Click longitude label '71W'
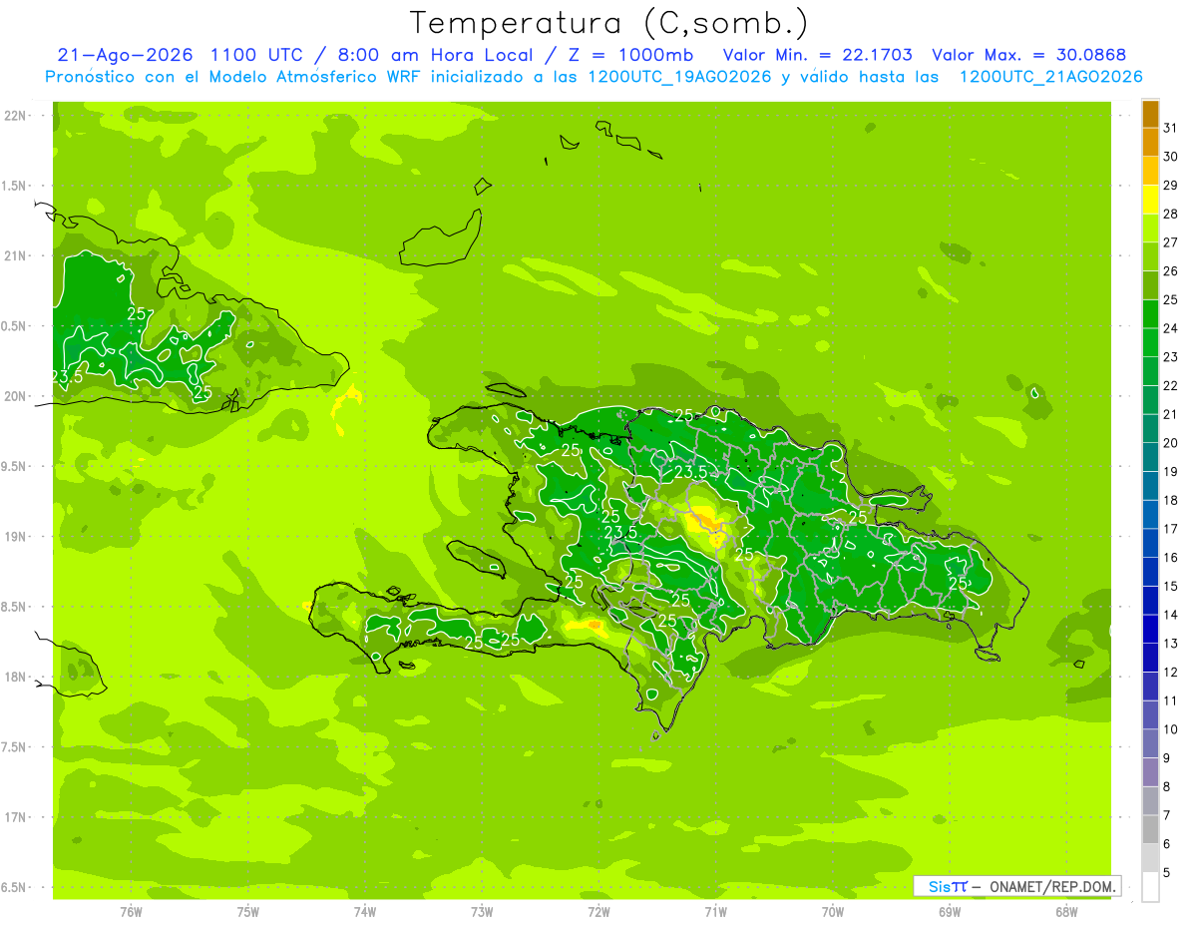1197x925 pixels. [x=715, y=912]
